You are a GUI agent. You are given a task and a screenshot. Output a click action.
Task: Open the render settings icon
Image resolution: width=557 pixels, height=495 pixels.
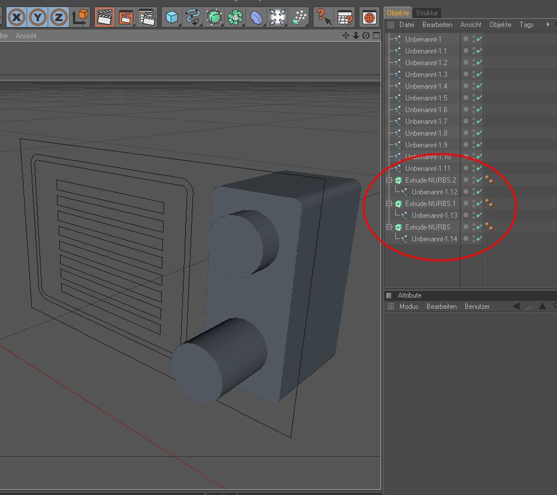coord(147,17)
